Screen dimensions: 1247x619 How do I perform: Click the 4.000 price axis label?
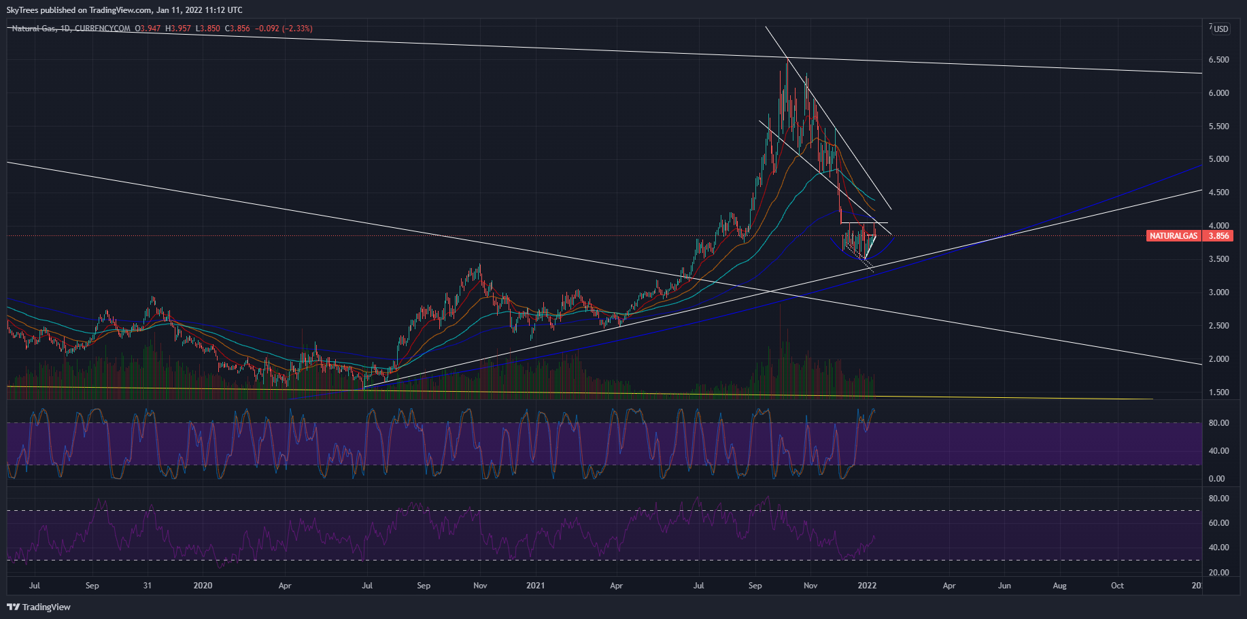pyautogui.click(x=1218, y=226)
